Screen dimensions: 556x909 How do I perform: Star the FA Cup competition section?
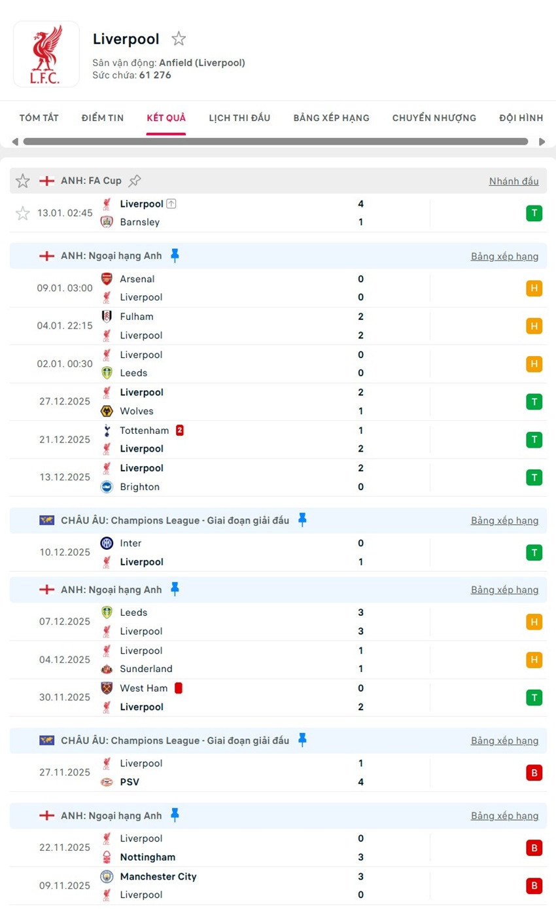pyautogui.click(x=22, y=181)
